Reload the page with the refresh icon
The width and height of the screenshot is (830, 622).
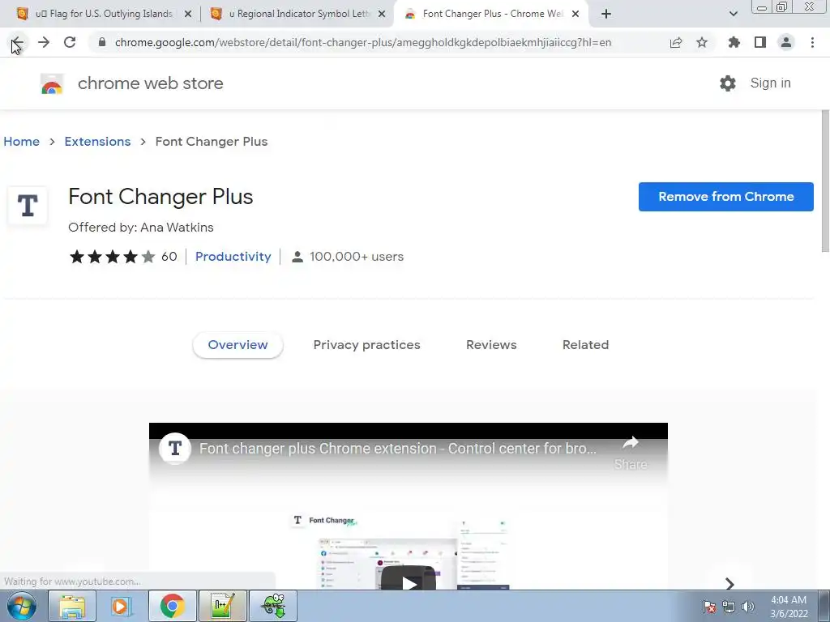tap(70, 42)
